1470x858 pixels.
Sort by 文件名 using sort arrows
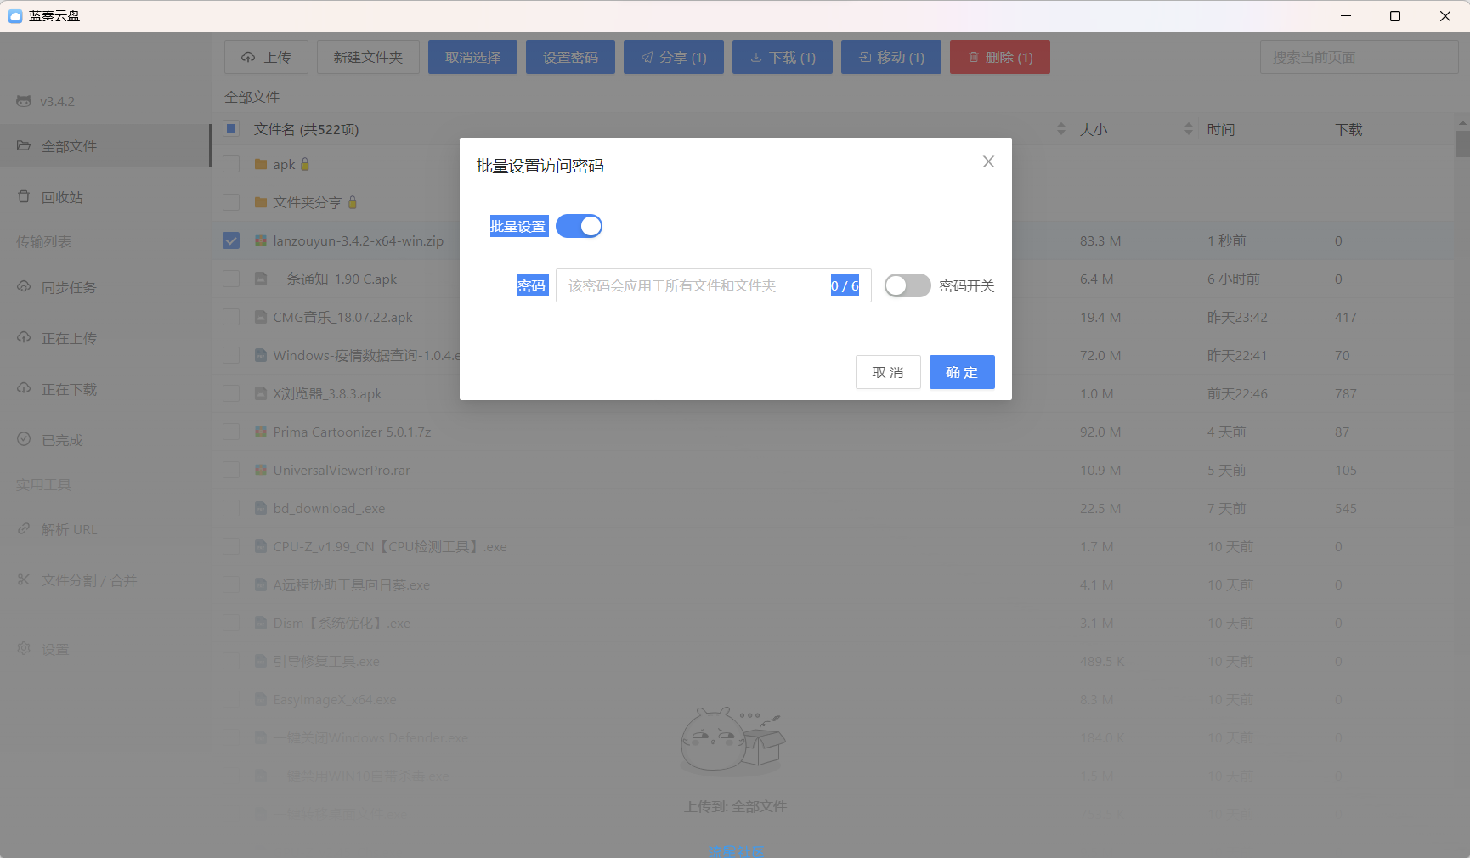[x=1061, y=129]
